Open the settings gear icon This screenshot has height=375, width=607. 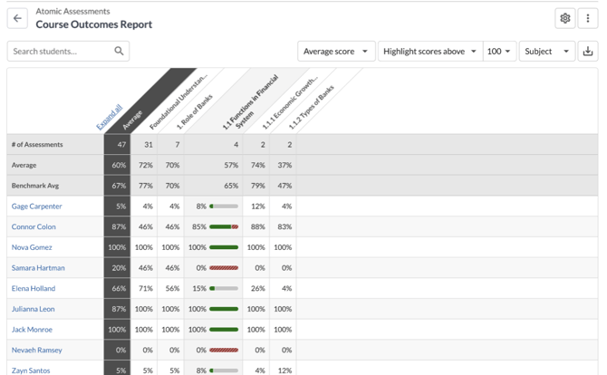click(x=565, y=18)
